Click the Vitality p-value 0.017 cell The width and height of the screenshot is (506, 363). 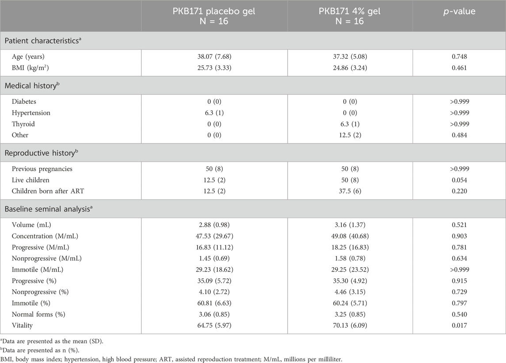click(x=459, y=326)
